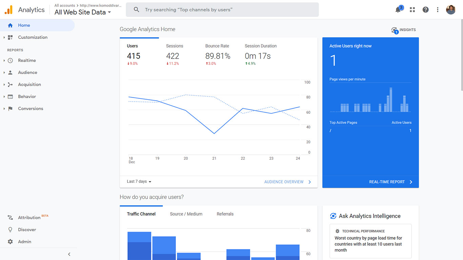Click the "Google Analytics Home" heading
This screenshot has height=260, width=463.
tap(147, 29)
